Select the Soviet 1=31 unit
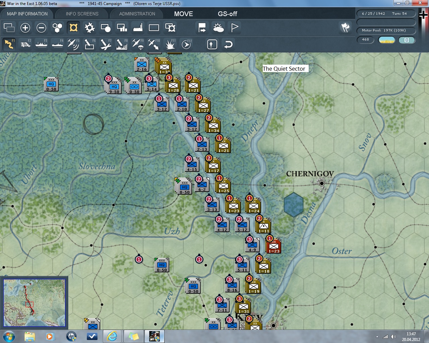The image size is (429, 343). (243, 306)
